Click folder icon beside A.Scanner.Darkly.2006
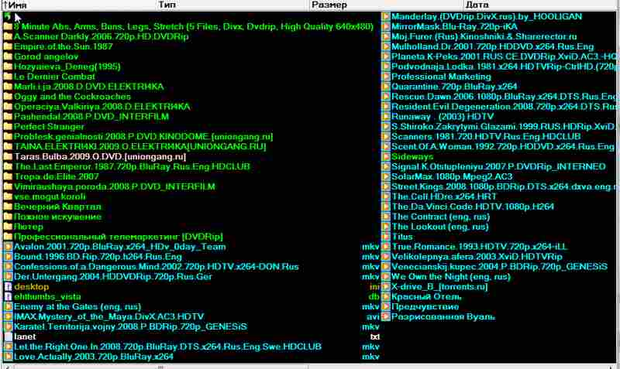The image size is (620, 369). point(8,36)
